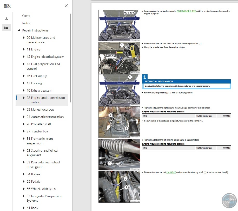Select 22 Engine and transmission mounting

(45, 100)
